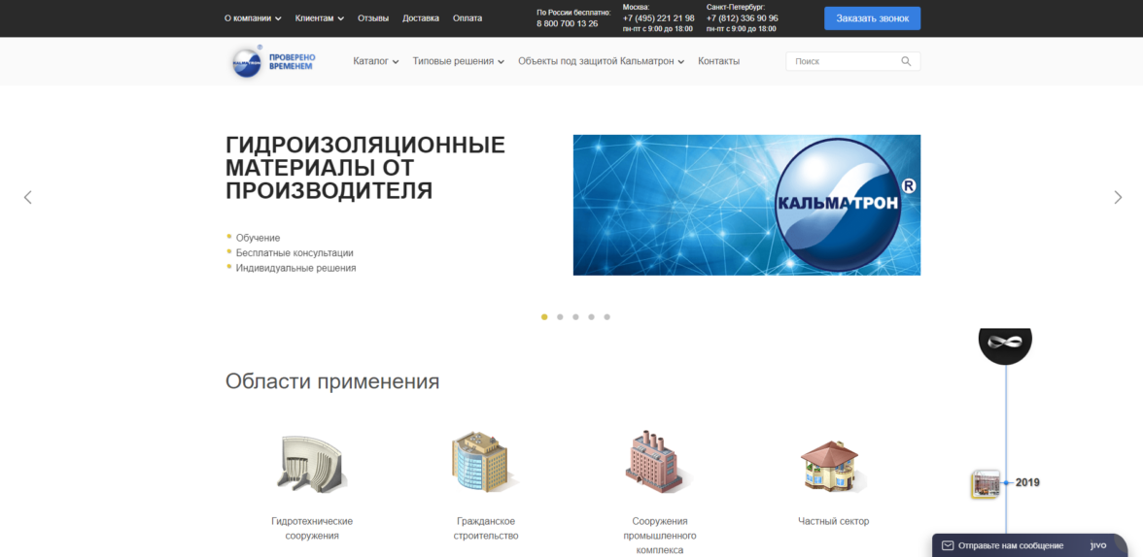Click the 'Индивидуальные решения' bullet item
The height and width of the screenshot is (557, 1143).
click(x=295, y=268)
